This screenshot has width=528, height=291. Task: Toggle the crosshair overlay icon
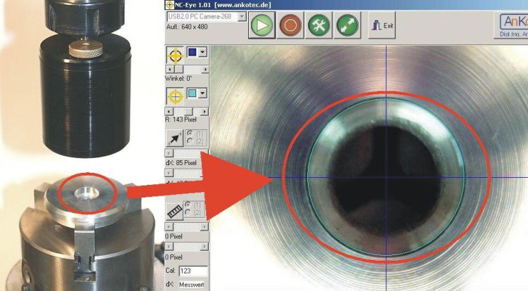coord(174,56)
